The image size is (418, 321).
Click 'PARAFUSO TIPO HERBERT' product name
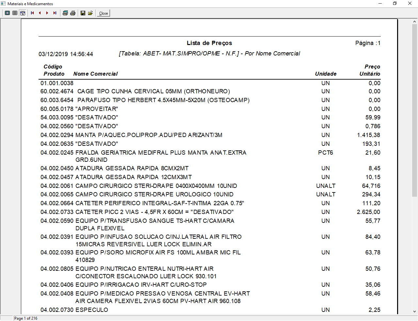(163, 100)
